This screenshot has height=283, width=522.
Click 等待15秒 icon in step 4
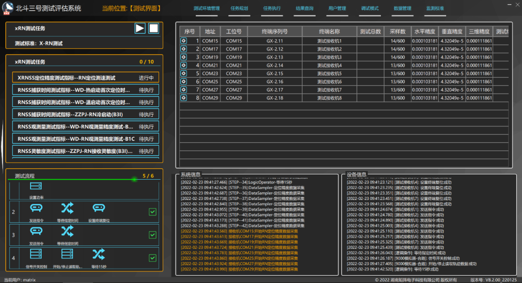(99, 255)
